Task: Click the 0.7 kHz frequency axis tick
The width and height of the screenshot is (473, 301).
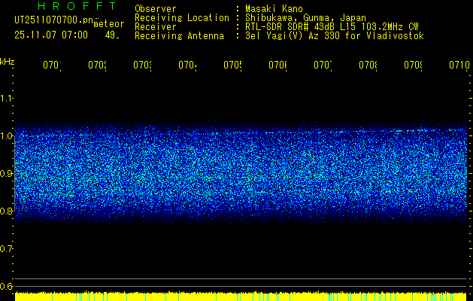Action: click(7, 248)
